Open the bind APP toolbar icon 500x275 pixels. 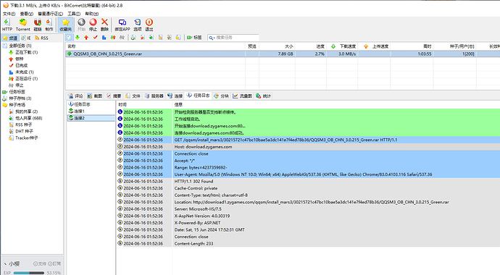click(x=122, y=25)
